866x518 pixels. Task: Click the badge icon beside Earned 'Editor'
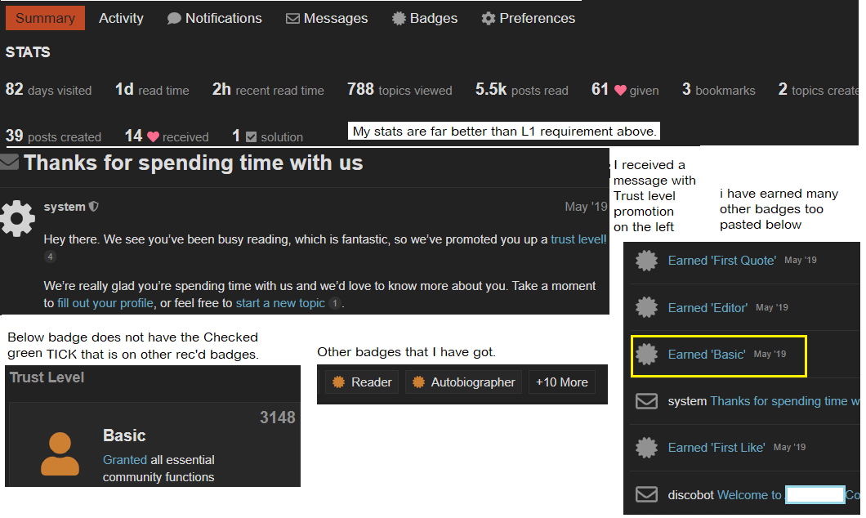click(x=647, y=307)
